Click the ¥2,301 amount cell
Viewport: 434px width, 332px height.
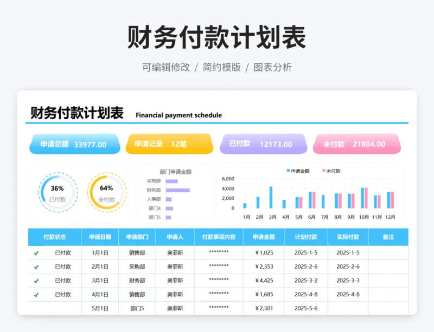point(264,308)
